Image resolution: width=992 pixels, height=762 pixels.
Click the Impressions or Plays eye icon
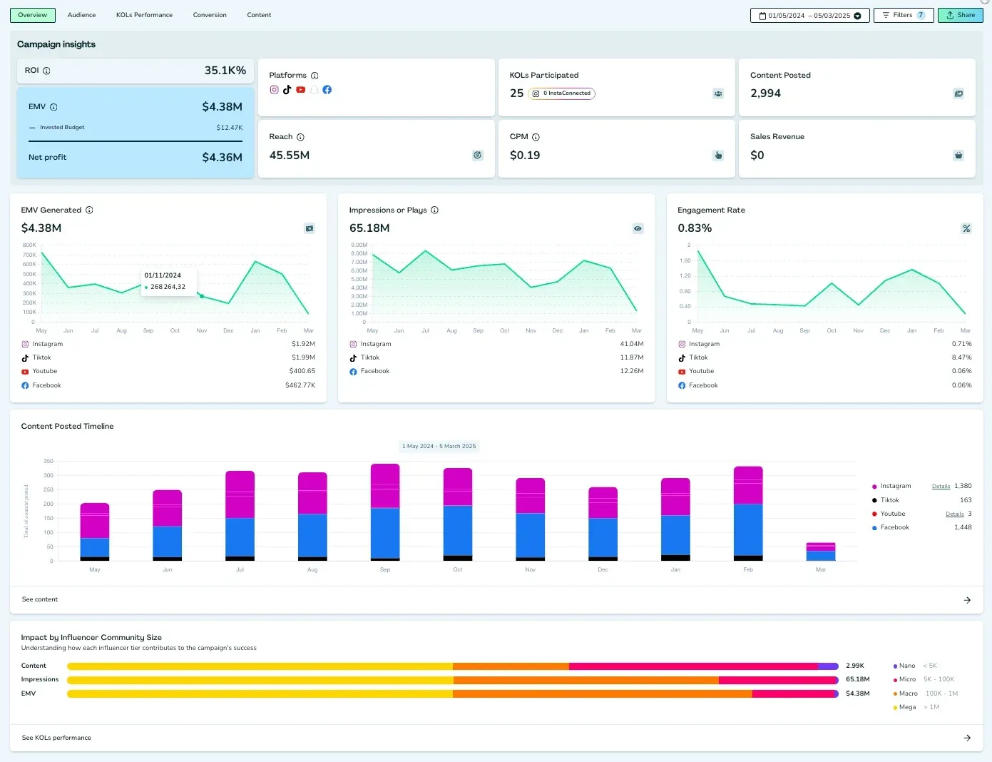pos(638,228)
